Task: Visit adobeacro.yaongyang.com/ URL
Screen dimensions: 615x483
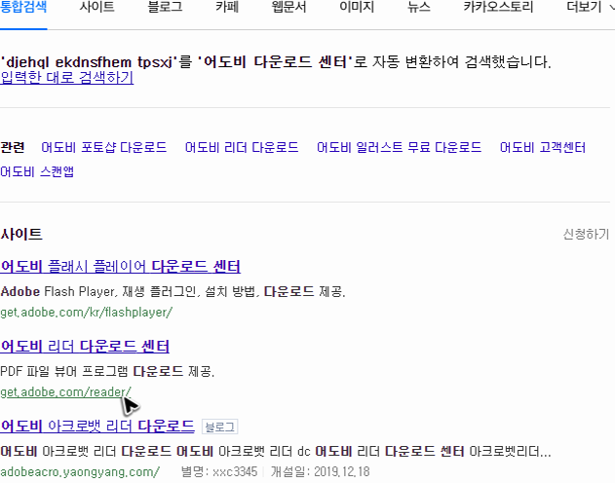Action: (x=80, y=471)
